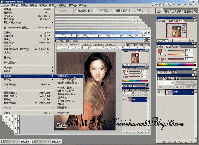
Task: Choose 创建快捷批处理 menu entry
Action: (x=69, y=82)
